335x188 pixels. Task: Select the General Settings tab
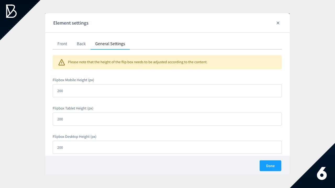[110, 44]
